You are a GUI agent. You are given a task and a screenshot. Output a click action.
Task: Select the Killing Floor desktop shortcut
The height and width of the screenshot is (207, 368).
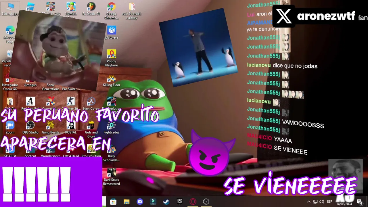(x=112, y=80)
